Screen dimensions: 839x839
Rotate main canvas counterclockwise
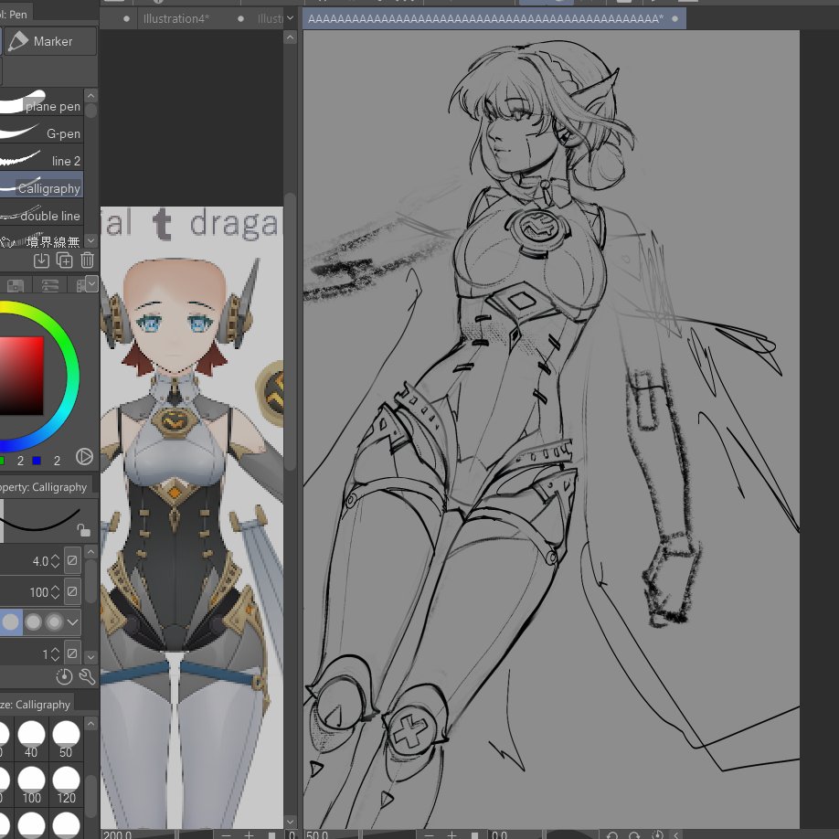pos(612,834)
